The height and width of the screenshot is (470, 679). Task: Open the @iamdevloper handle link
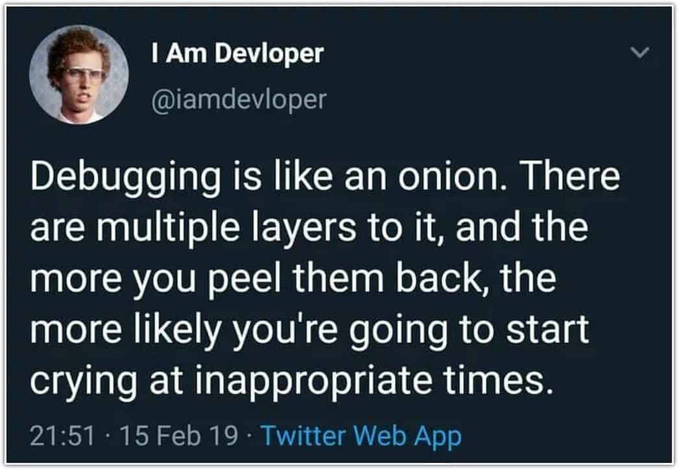coord(239,100)
